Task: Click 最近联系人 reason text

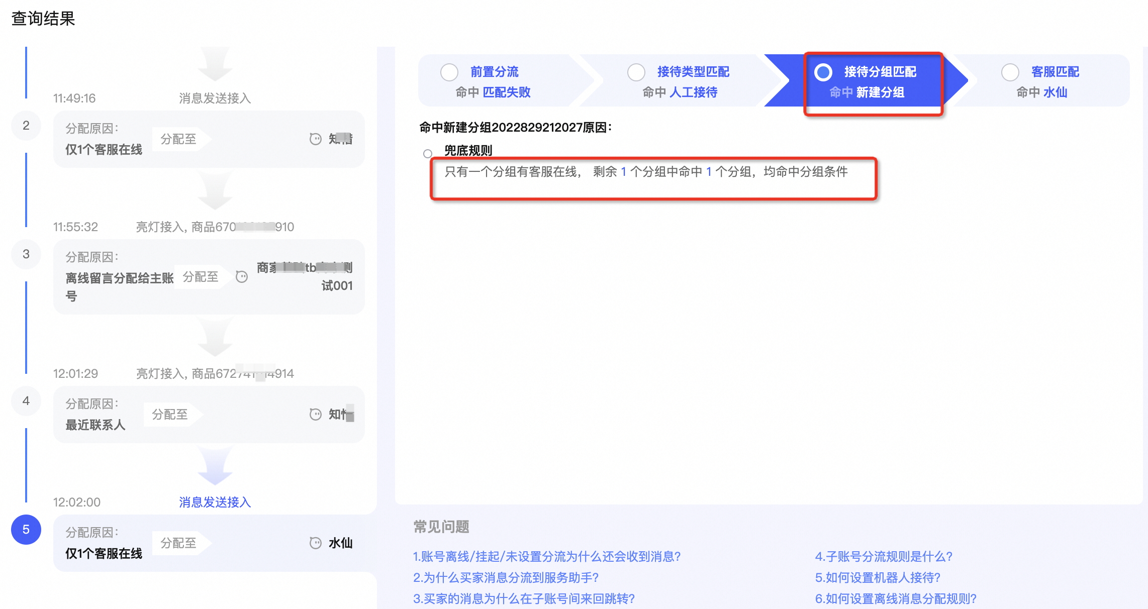Action: (x=95, y=425)
